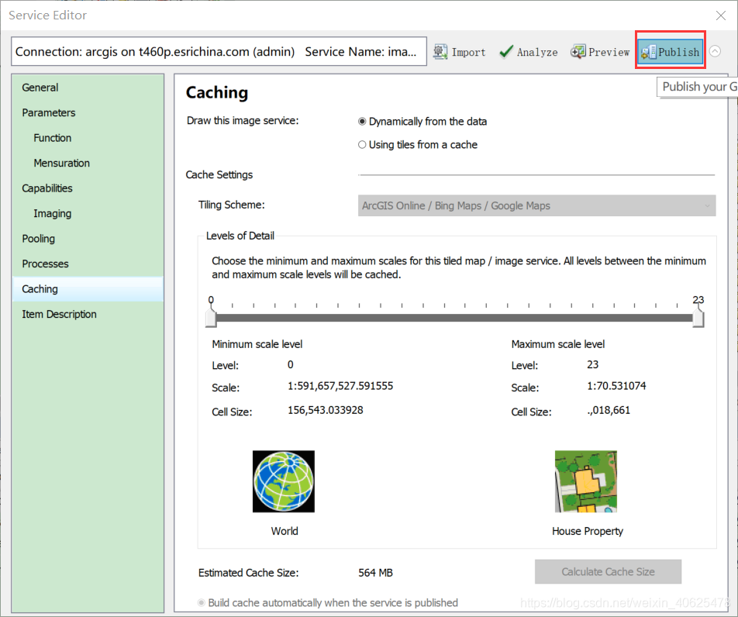This screenshot has width=738, height=617.
Task: Click the House Property thumbnail
Action: point(585,481)
